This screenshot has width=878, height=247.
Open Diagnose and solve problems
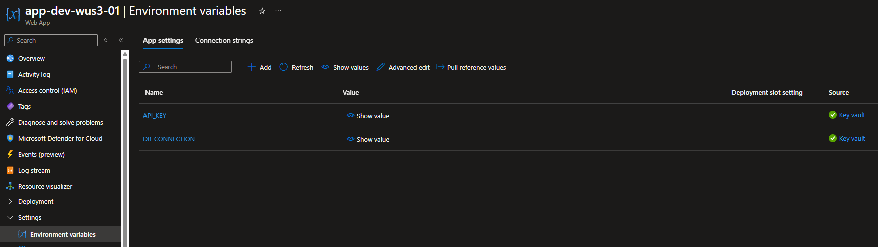(61, 122)
